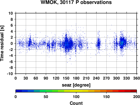Click the plot title WMOK, 30117 P observations
The height and width of the screenshot is (105, 140).
point(76,2)
